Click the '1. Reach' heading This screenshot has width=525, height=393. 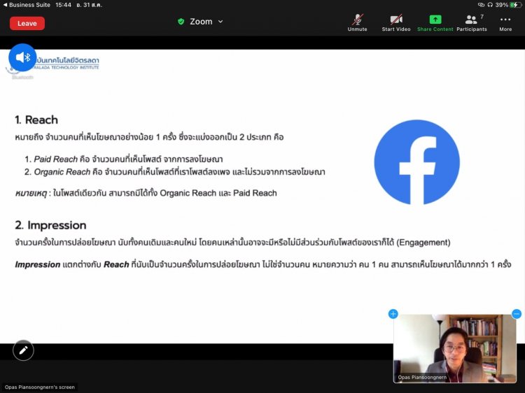(36, 120)
